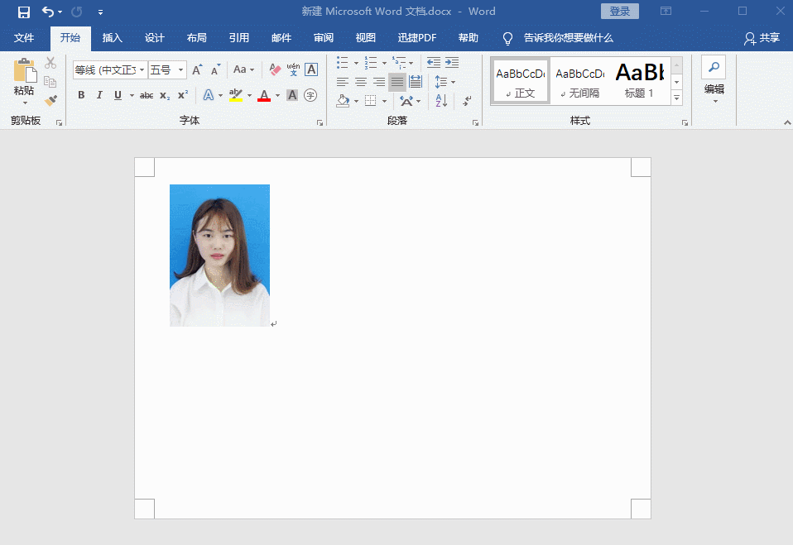Activate the Format Painter brush
Viewport: 793px width, 545px height.
pos(50,100)
